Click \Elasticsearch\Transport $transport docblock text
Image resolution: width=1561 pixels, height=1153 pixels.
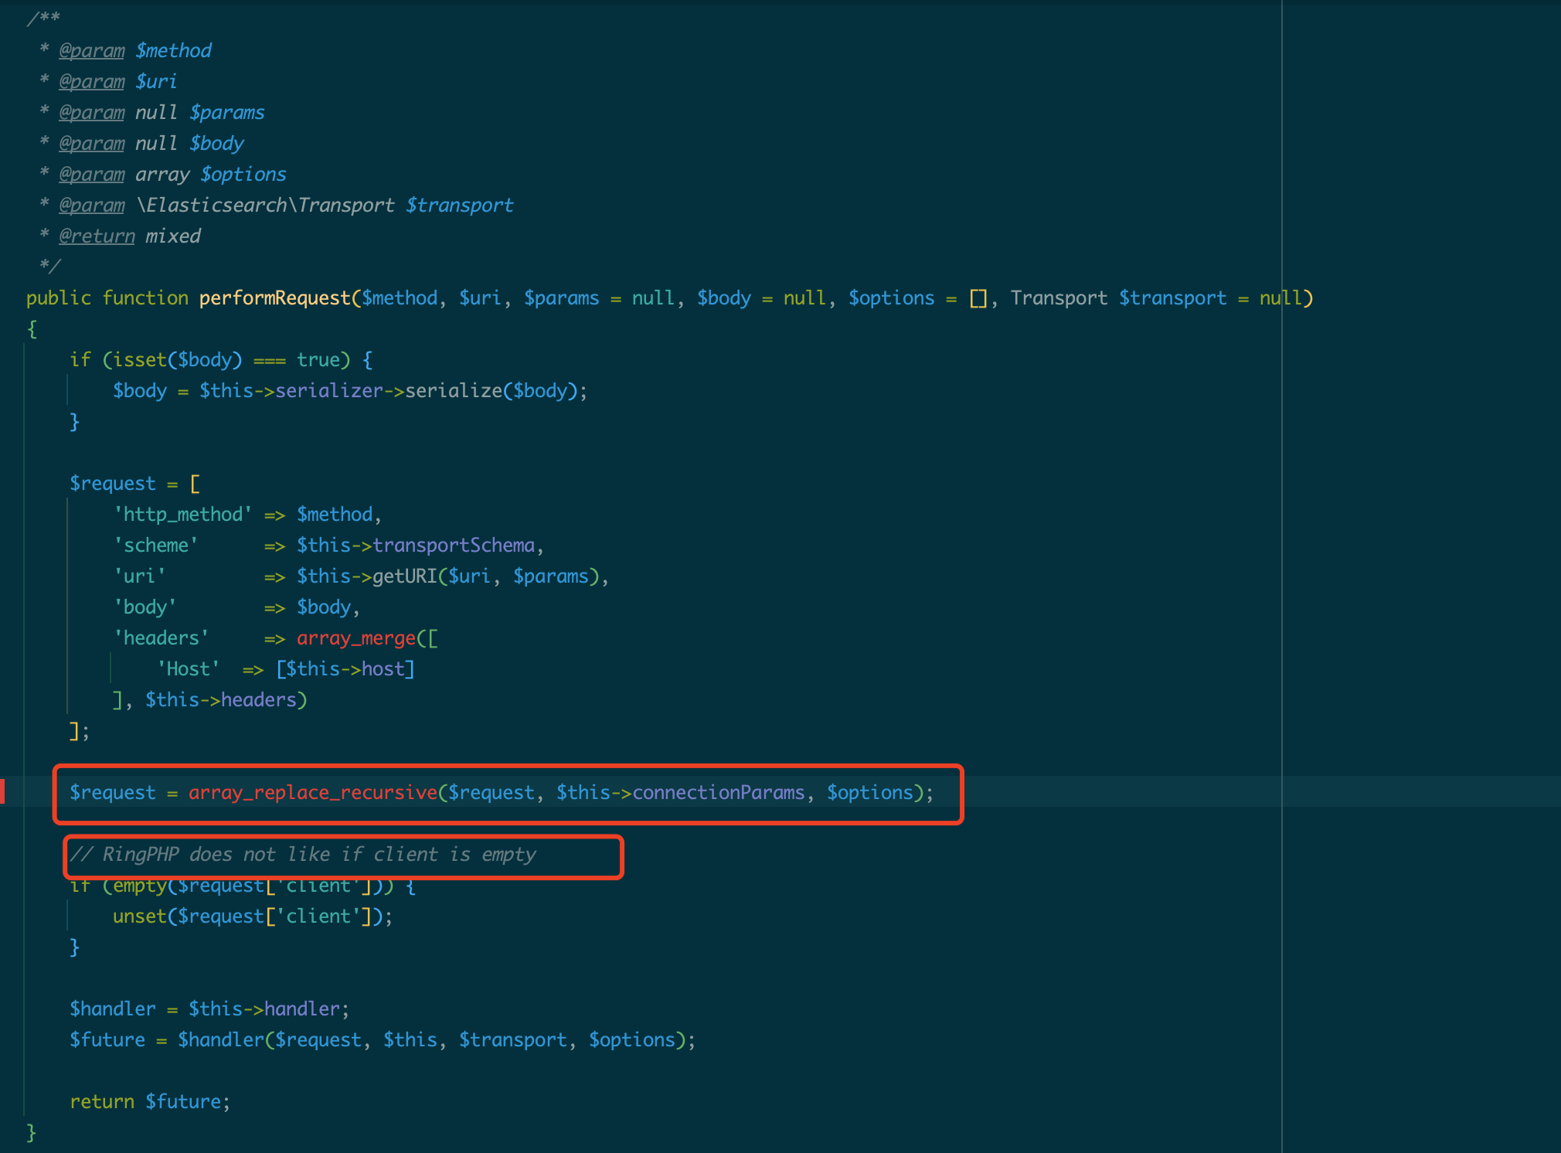click(325, 206)
